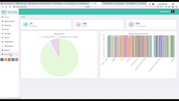Click the address bar URL
Image resolution: width=179 pixels, height=101 pixels.
[x=21, y=7]
